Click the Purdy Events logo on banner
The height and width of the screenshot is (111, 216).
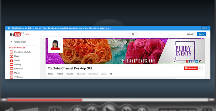pos(185,51)
